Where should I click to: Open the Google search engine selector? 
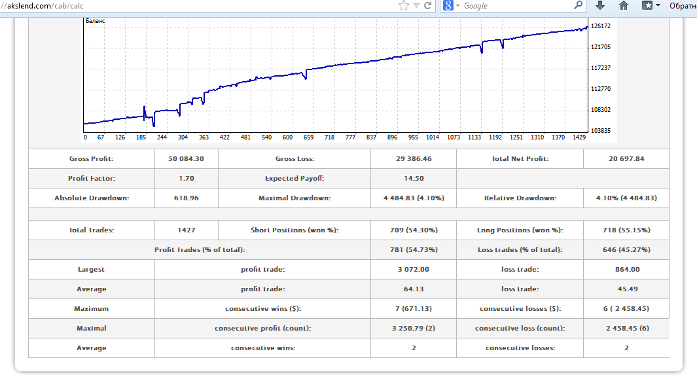point(451,6)
